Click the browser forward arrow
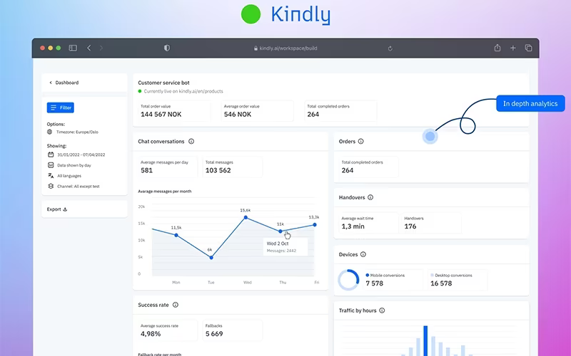The height and width of the screenshot is (356, 571). click(x=101, y=48)
